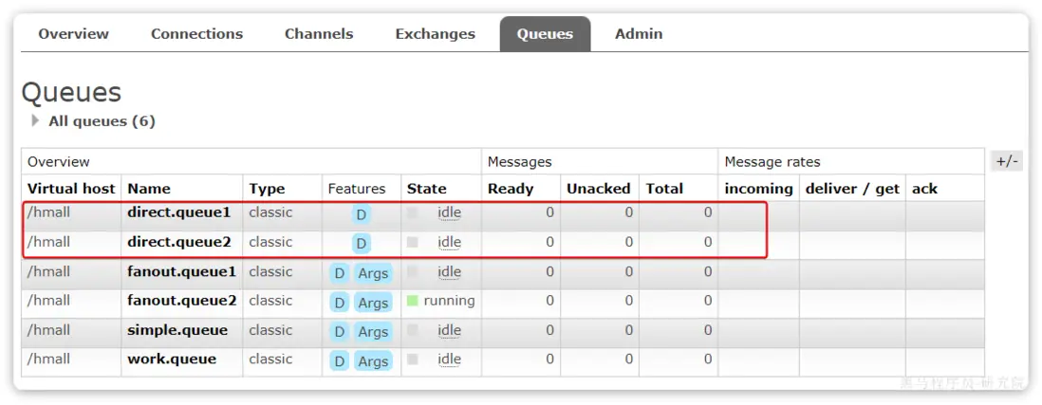This screenshot has height=405, width=1042.
Task: Sort queues by the Name column header
Action: [x=148, y=189]
